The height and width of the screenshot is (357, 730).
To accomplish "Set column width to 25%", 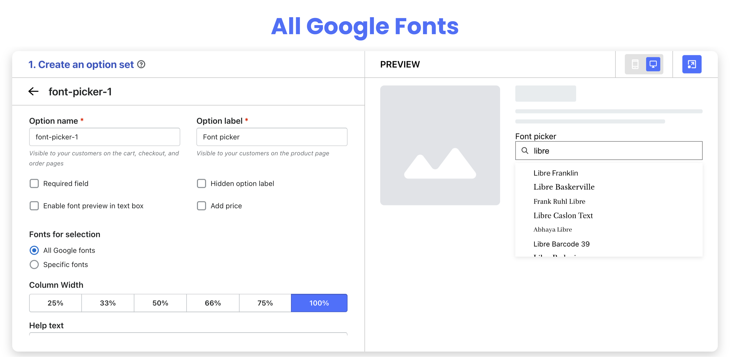I will pyautogui.click(x=55, y=303).
